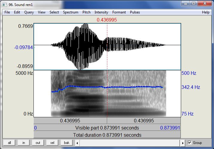
Task: Play the Visible part 0.873991 seconds bar
Action: 107,128
